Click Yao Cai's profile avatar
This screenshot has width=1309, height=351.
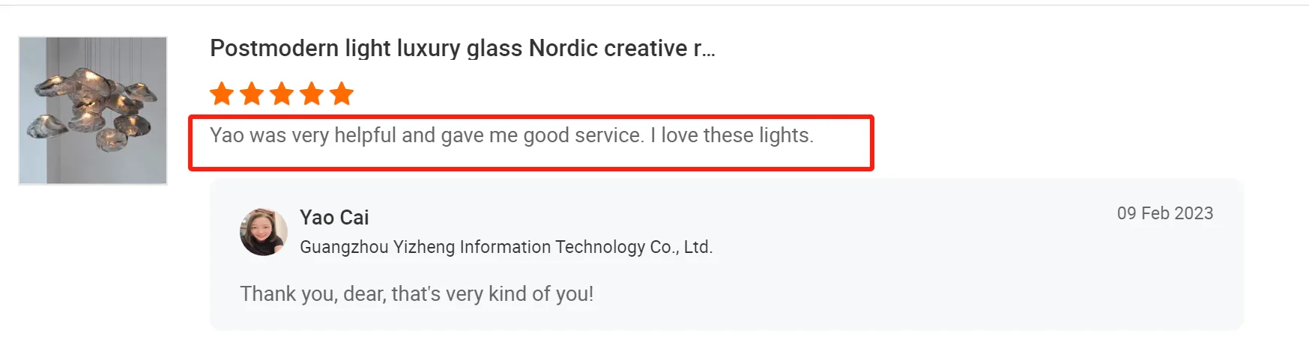click(263, 232)
